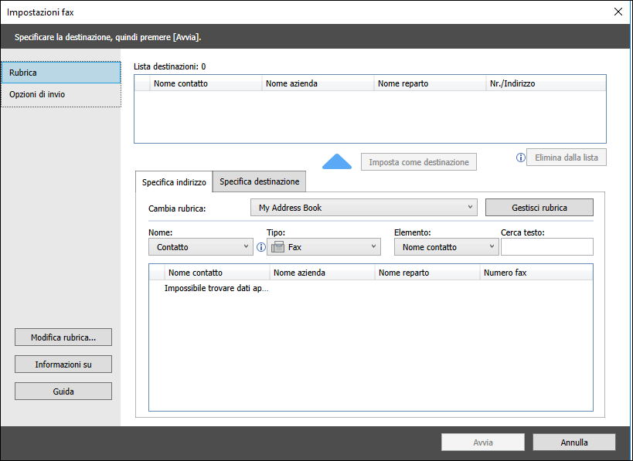Click the info icon beside Elimina dalla lista
This screenshot has height=461, width=633.
(520, 158)
